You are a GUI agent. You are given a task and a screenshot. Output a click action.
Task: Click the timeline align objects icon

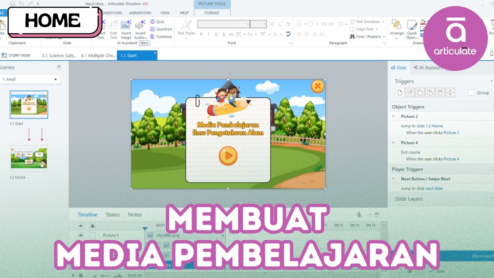(x=359, y=215)
